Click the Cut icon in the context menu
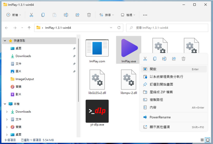 coord(145,59)
